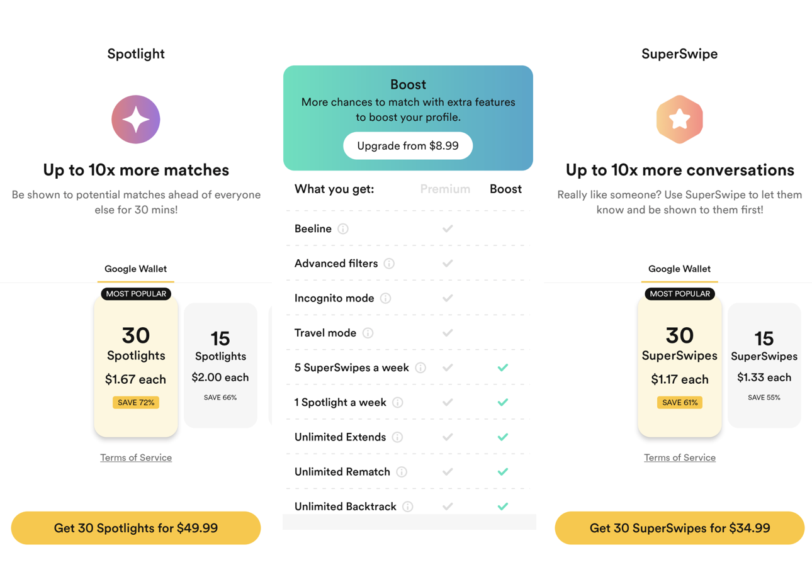
Task: Show info for Advanced filters
Action: [x=389, y=264]
